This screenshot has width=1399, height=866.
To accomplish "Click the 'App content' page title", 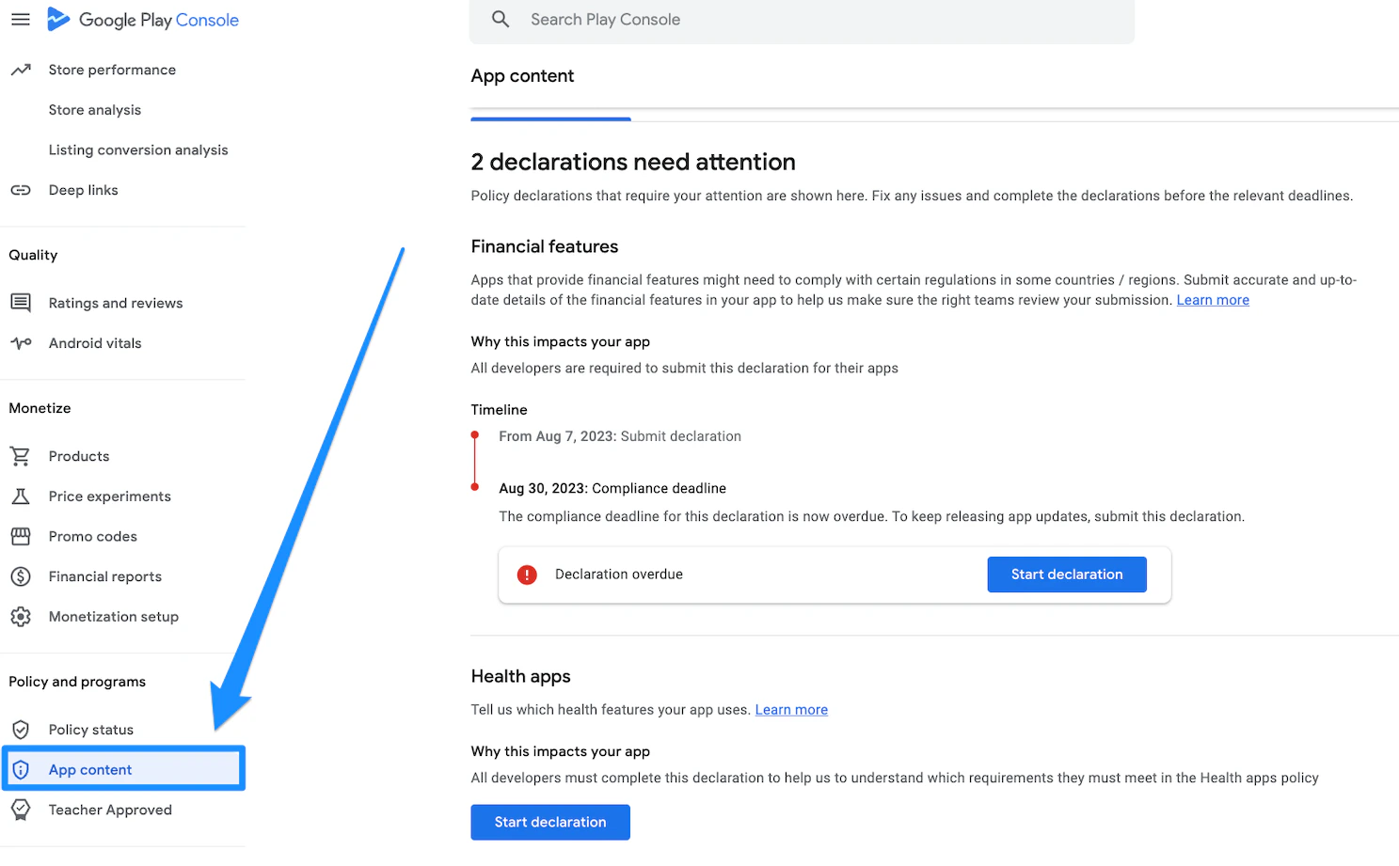I will click(522, 76).
